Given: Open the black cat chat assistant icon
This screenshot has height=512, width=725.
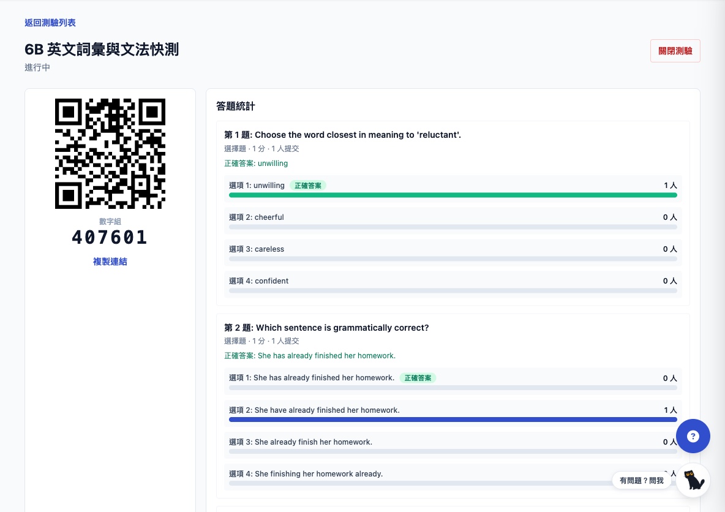Looking at the screenshot, I should click(x=693, y=480).
